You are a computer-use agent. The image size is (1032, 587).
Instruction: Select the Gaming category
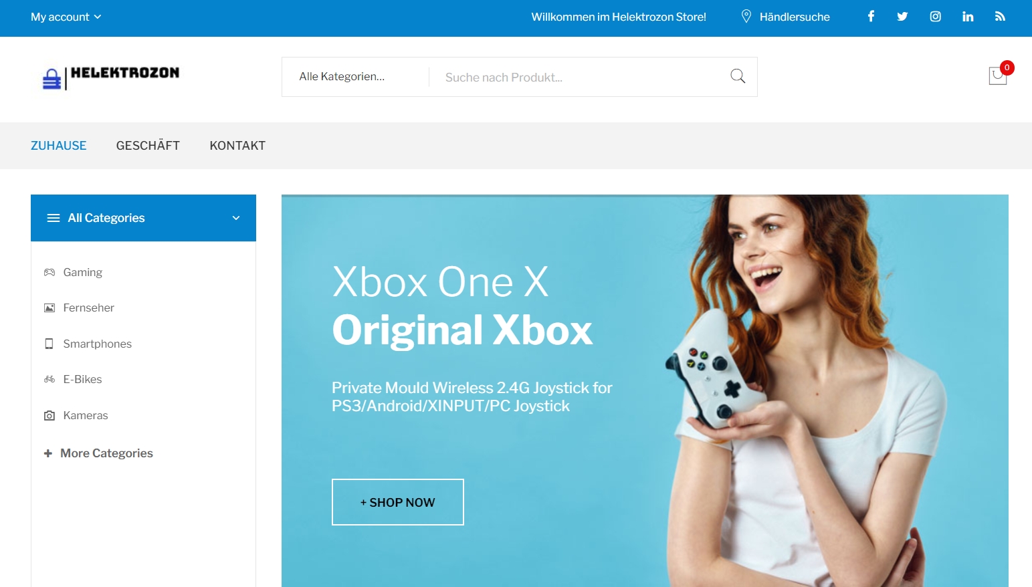pyautogui.click(x=83, y=272)
